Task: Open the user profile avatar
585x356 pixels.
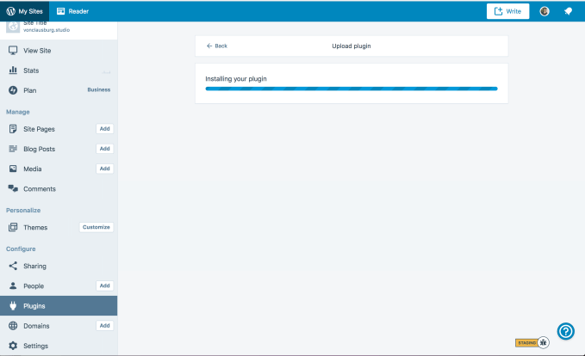Action: (x=545, y=11)
